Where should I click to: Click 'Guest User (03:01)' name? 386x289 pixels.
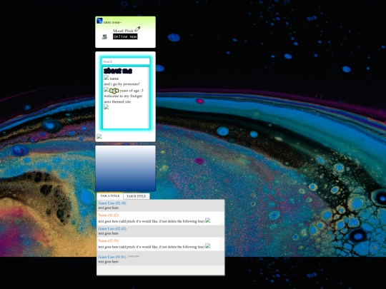coord(112,257)
